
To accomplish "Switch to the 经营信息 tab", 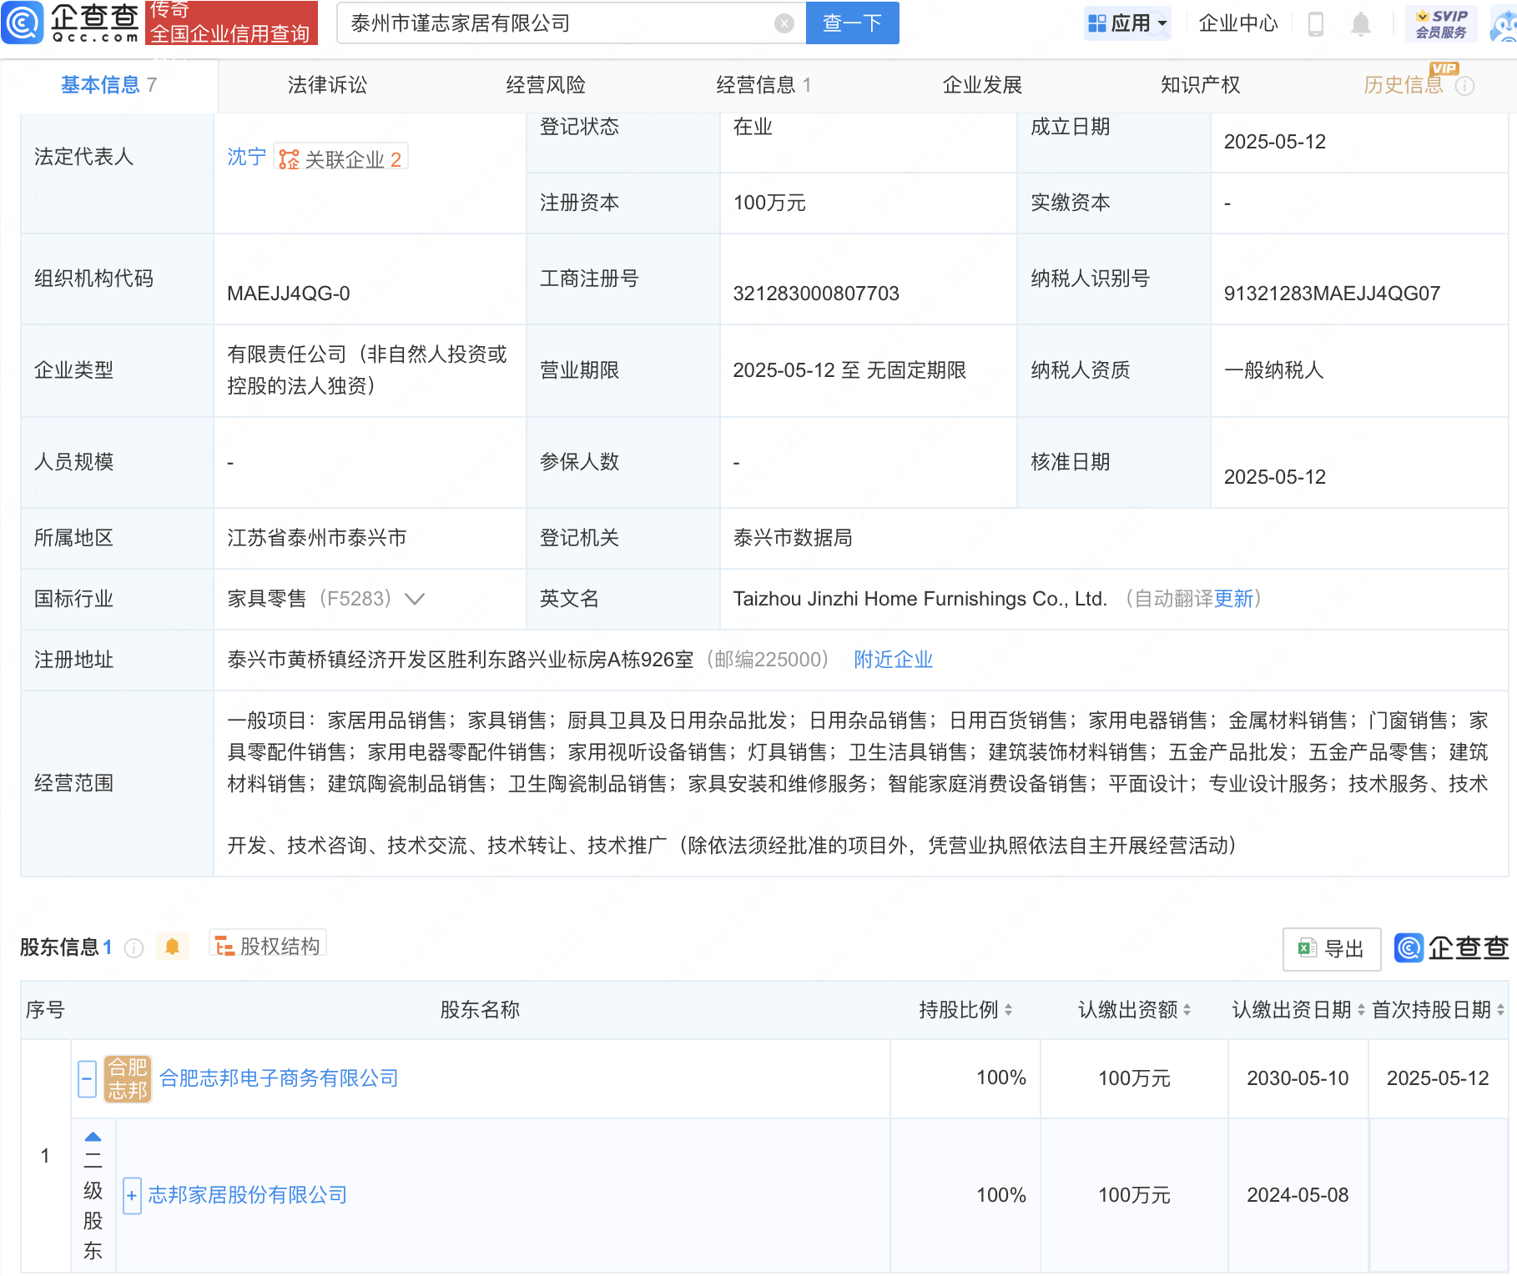I will 764,85.
